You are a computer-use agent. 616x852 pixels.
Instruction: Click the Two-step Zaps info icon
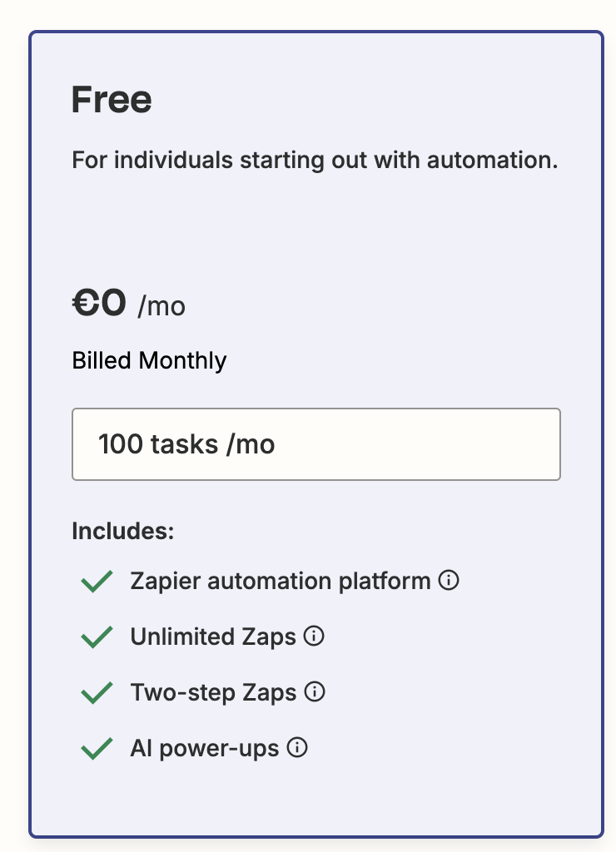pos(315,691)
